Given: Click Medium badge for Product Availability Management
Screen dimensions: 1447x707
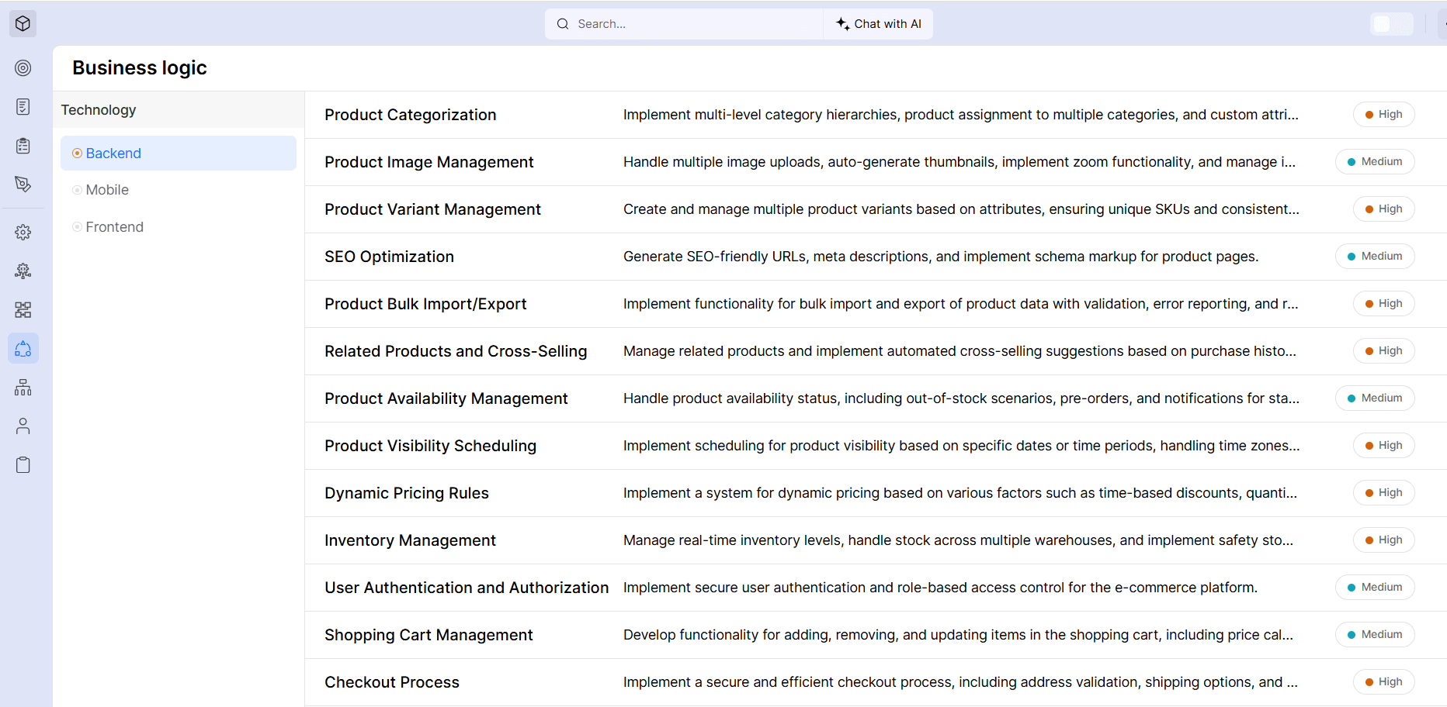Looking at the screenshot, I should (1375, 398).
